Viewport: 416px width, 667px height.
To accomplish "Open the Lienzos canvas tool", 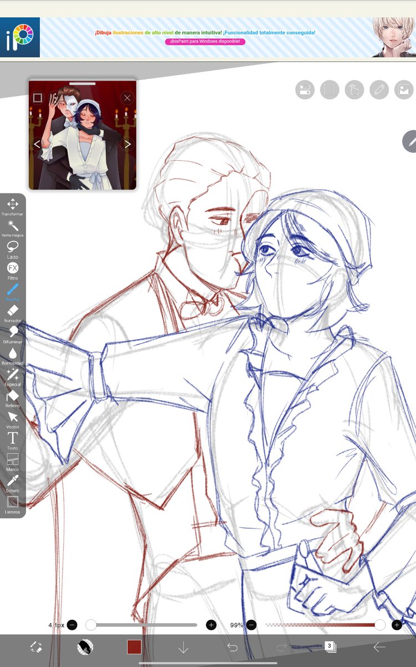I will click(13, 505).
